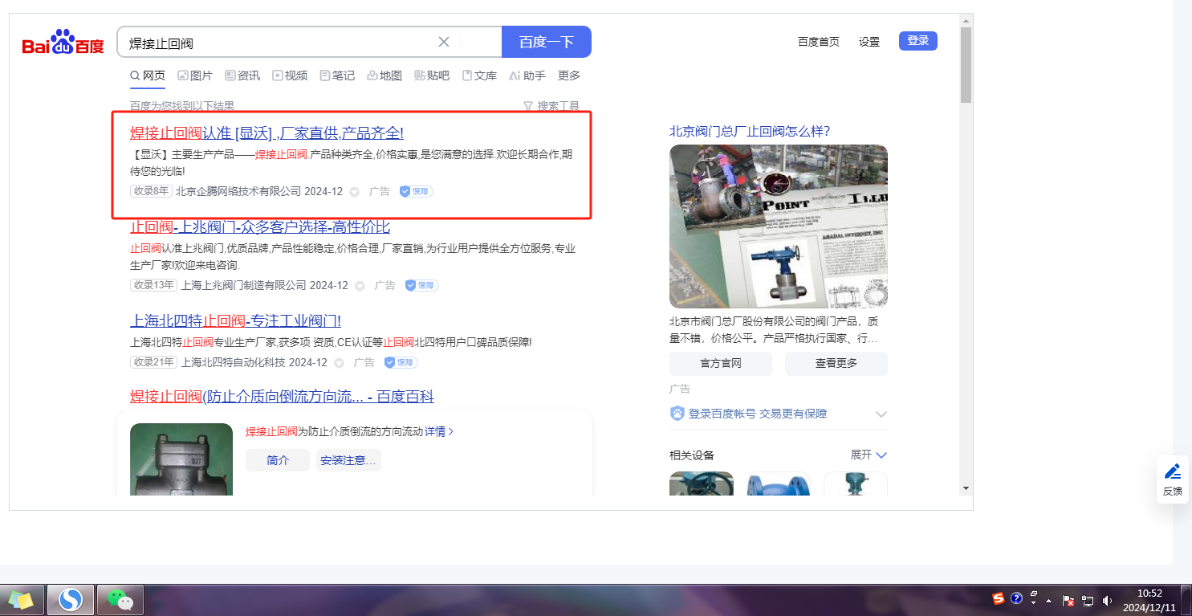
Task: Click the teal valve thumbnail under 相关设备
Action: 856,483
